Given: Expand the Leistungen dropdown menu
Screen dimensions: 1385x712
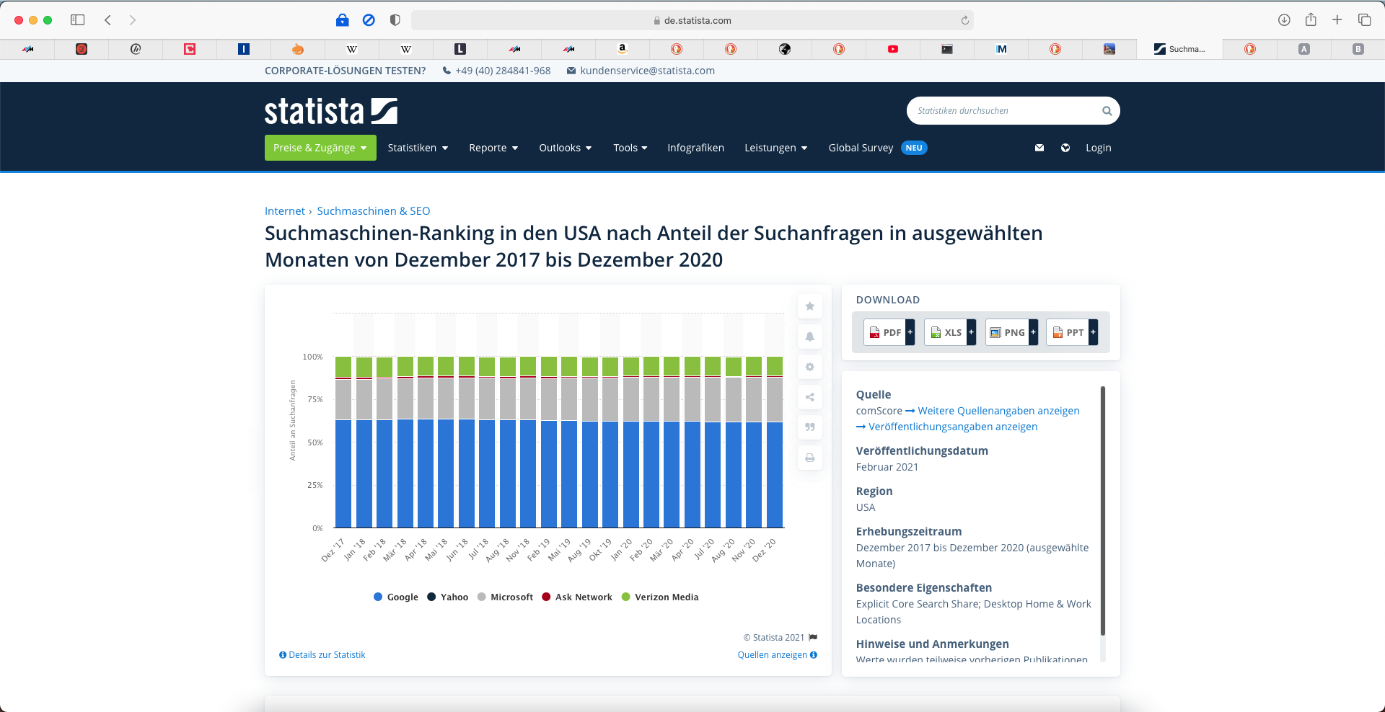Looking at the screenshot, I should tap(775, 148).
